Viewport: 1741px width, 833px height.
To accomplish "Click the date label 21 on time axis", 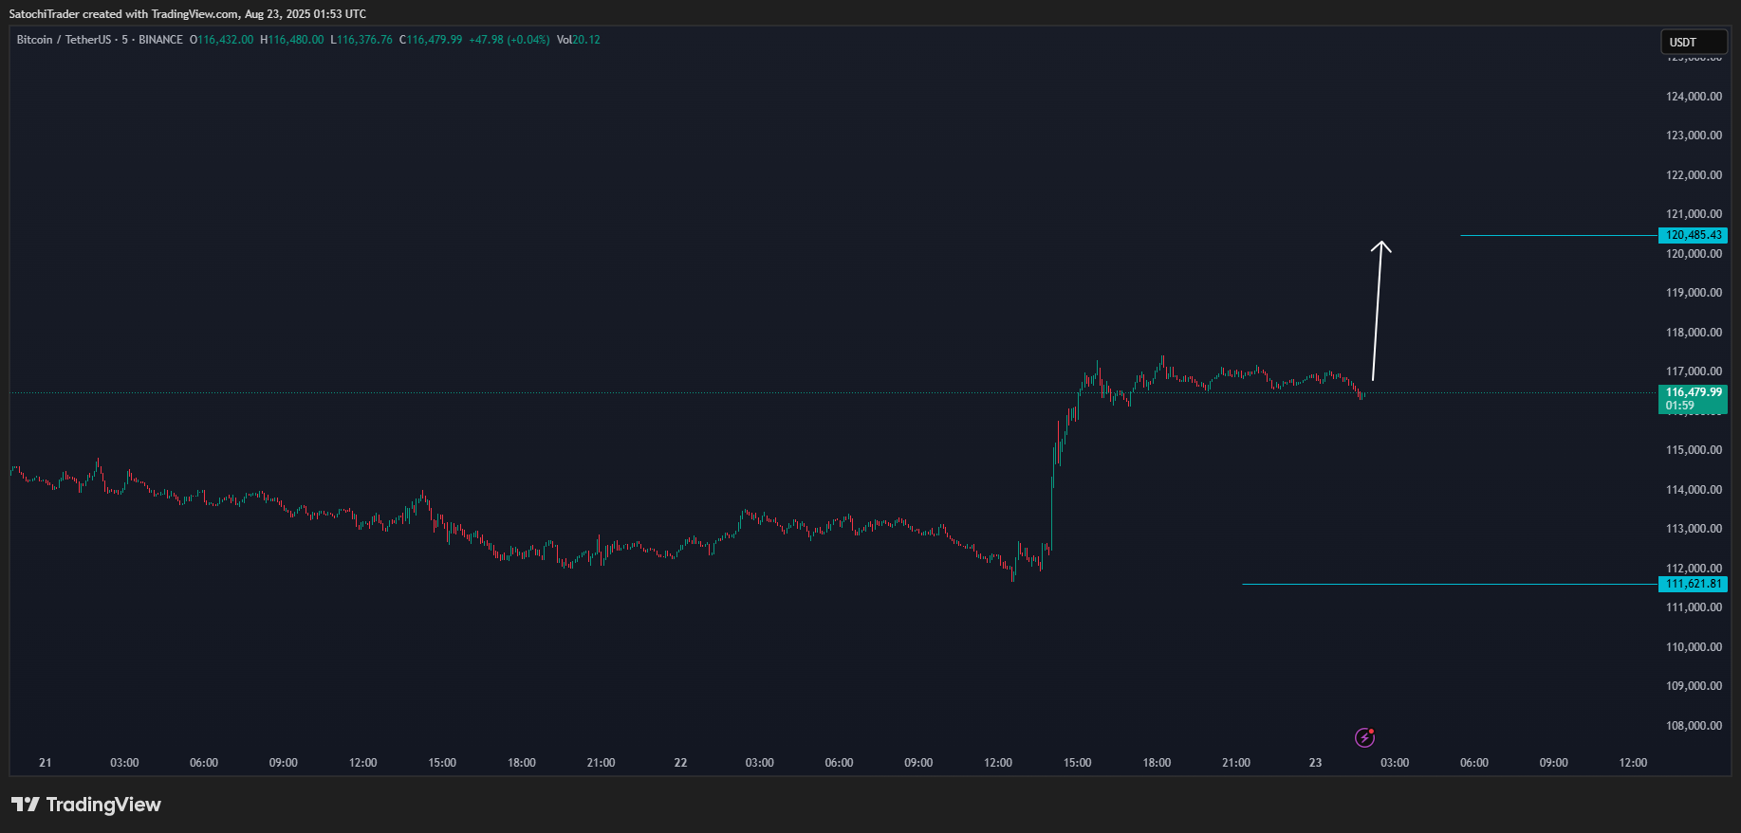I will [x=46, y=763].
